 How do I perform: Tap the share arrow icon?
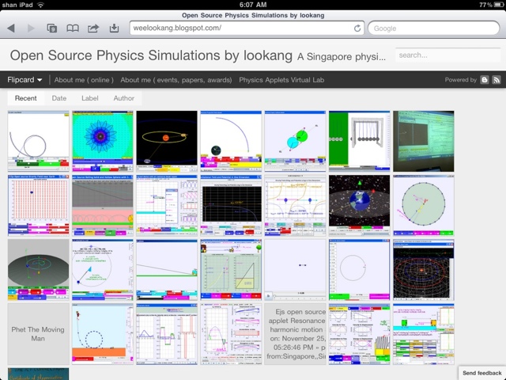93,28
